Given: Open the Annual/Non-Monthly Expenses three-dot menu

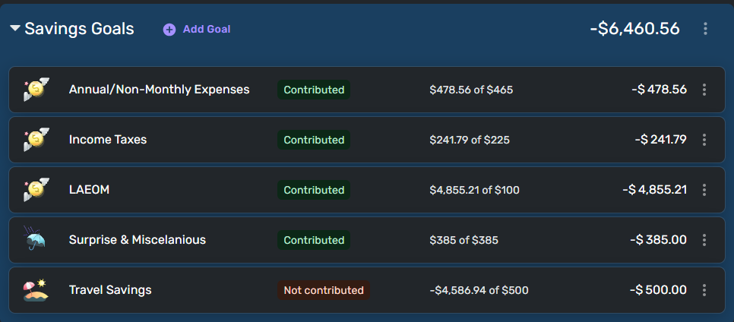Looking at the screenshot, I should click(x=704, y=90).
